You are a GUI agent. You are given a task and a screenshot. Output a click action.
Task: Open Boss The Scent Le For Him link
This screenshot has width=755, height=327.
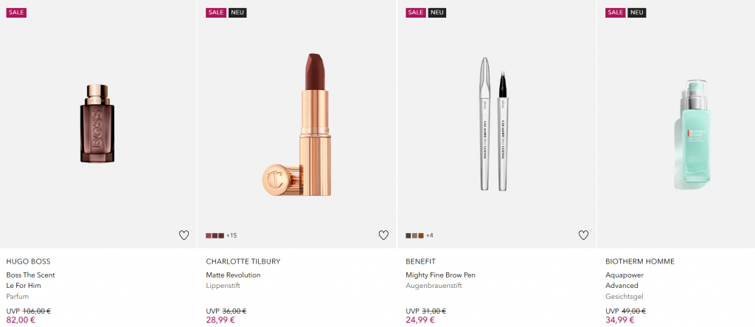[x=30, y=280]
